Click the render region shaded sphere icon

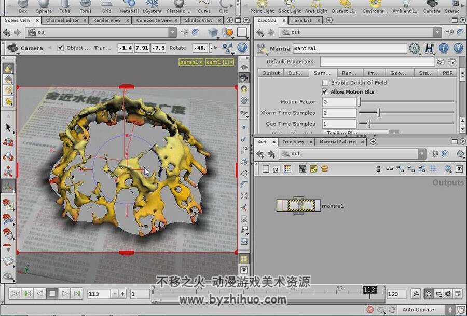[x=228, y=32]
